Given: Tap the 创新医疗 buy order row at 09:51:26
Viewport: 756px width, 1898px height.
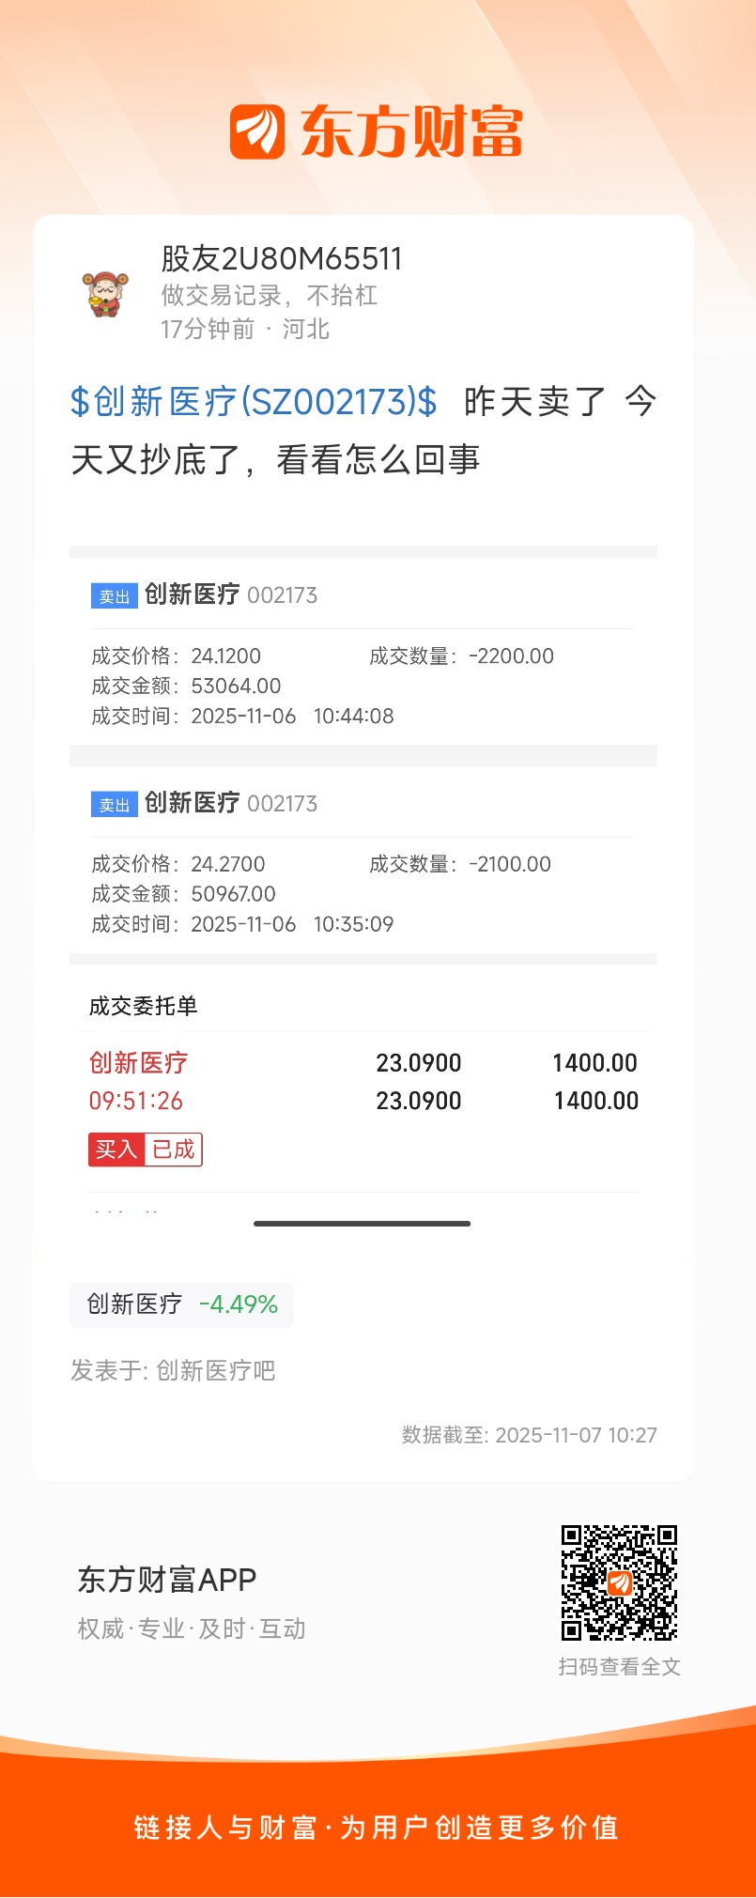Looking at the screenshot, I should [363, 1082].
